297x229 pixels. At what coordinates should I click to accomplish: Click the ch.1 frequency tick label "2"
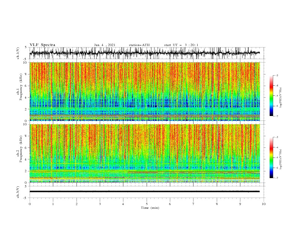(x=26, y=109)
